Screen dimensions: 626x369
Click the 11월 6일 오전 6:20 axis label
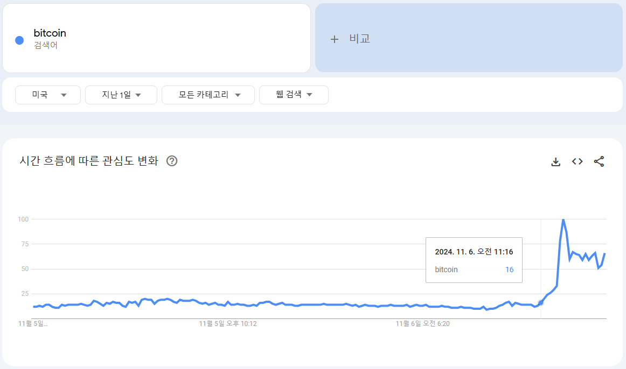pos(423,324)
